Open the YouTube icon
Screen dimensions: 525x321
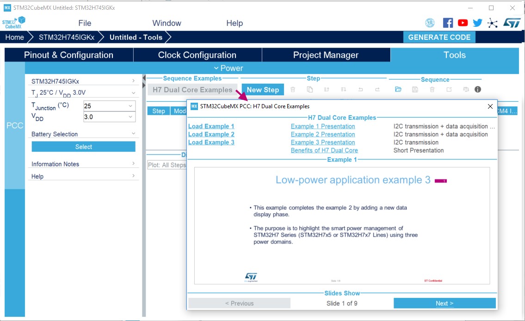[463, 23]
